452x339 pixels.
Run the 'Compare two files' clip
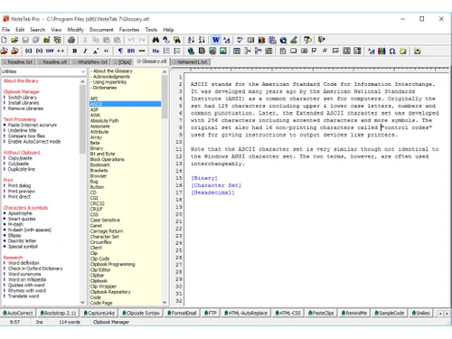pyautogui.click(x=26, y=136)
